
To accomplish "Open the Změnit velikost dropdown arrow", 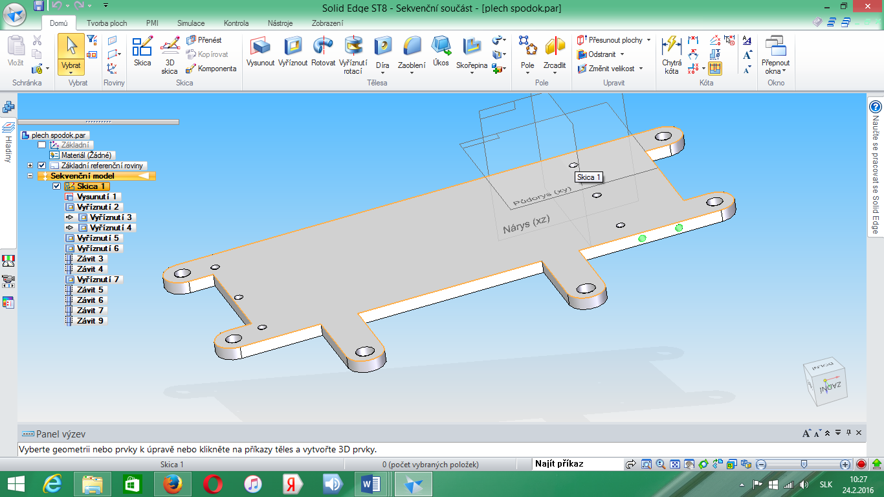I will click(641, 69).
